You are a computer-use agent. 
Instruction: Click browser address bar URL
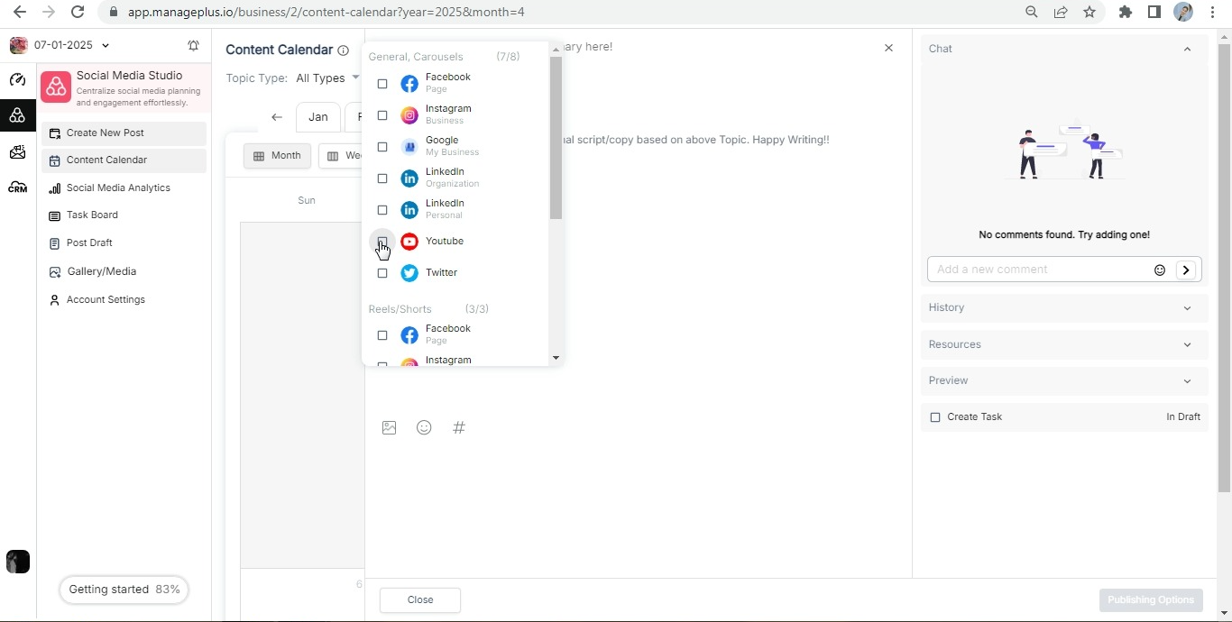(x=326, y=12)
